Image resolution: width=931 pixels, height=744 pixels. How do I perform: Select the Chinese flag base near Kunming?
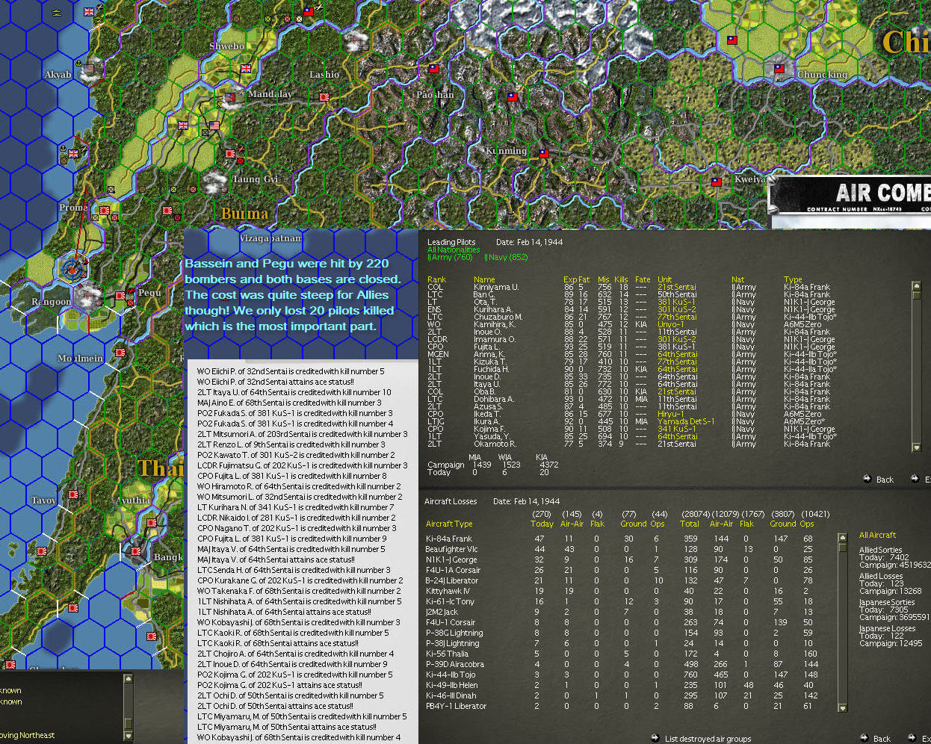[544, 153]
